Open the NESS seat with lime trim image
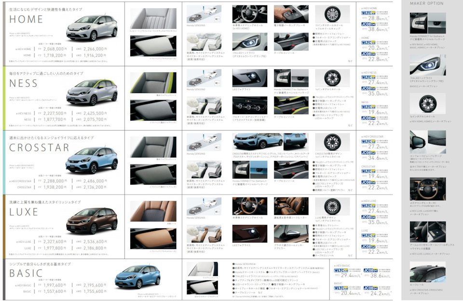This screenshot has height=302, width=463. click(153, 83)
